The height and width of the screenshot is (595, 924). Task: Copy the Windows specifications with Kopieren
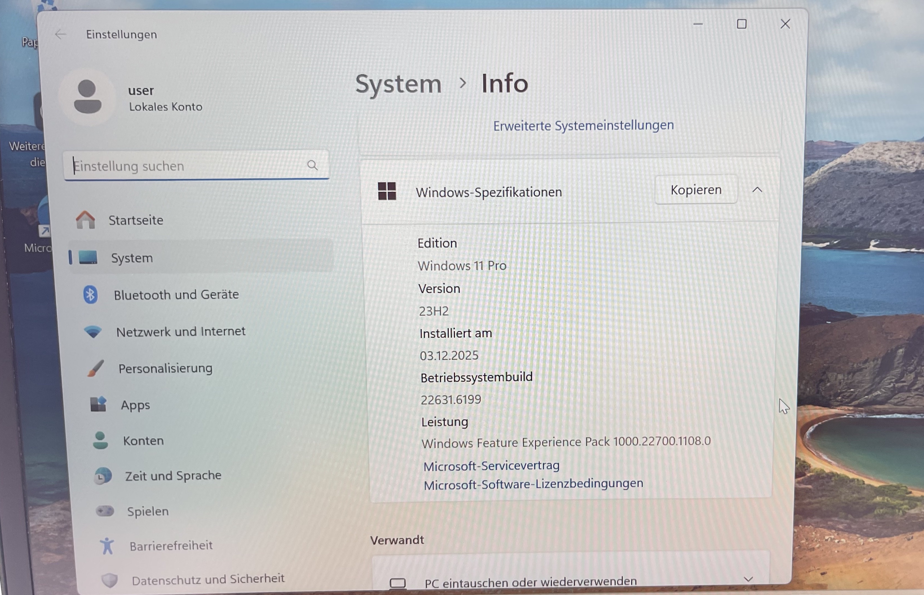click(696, 190)
